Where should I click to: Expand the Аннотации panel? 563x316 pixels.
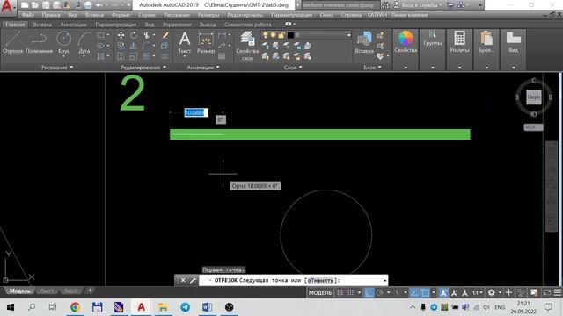pyautogui.click(x=203, y=68)
